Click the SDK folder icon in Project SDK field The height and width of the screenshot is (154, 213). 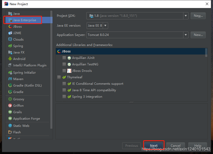(91, 16)
